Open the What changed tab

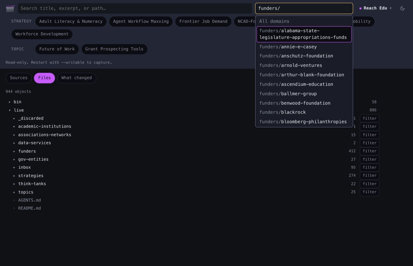(77, 78)
